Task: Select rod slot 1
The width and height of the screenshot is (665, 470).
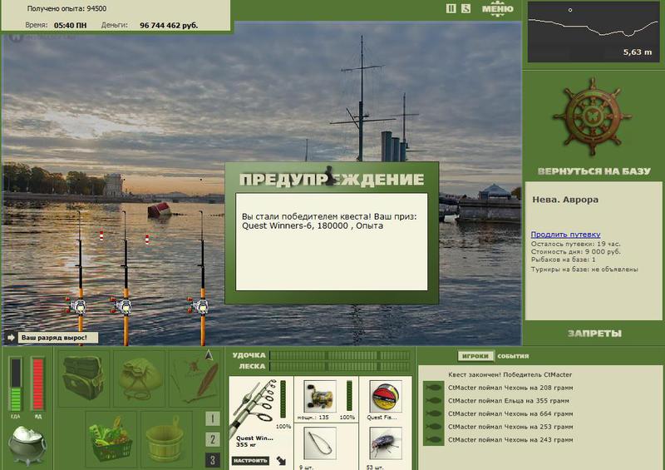Action: [x=213, y=418]
